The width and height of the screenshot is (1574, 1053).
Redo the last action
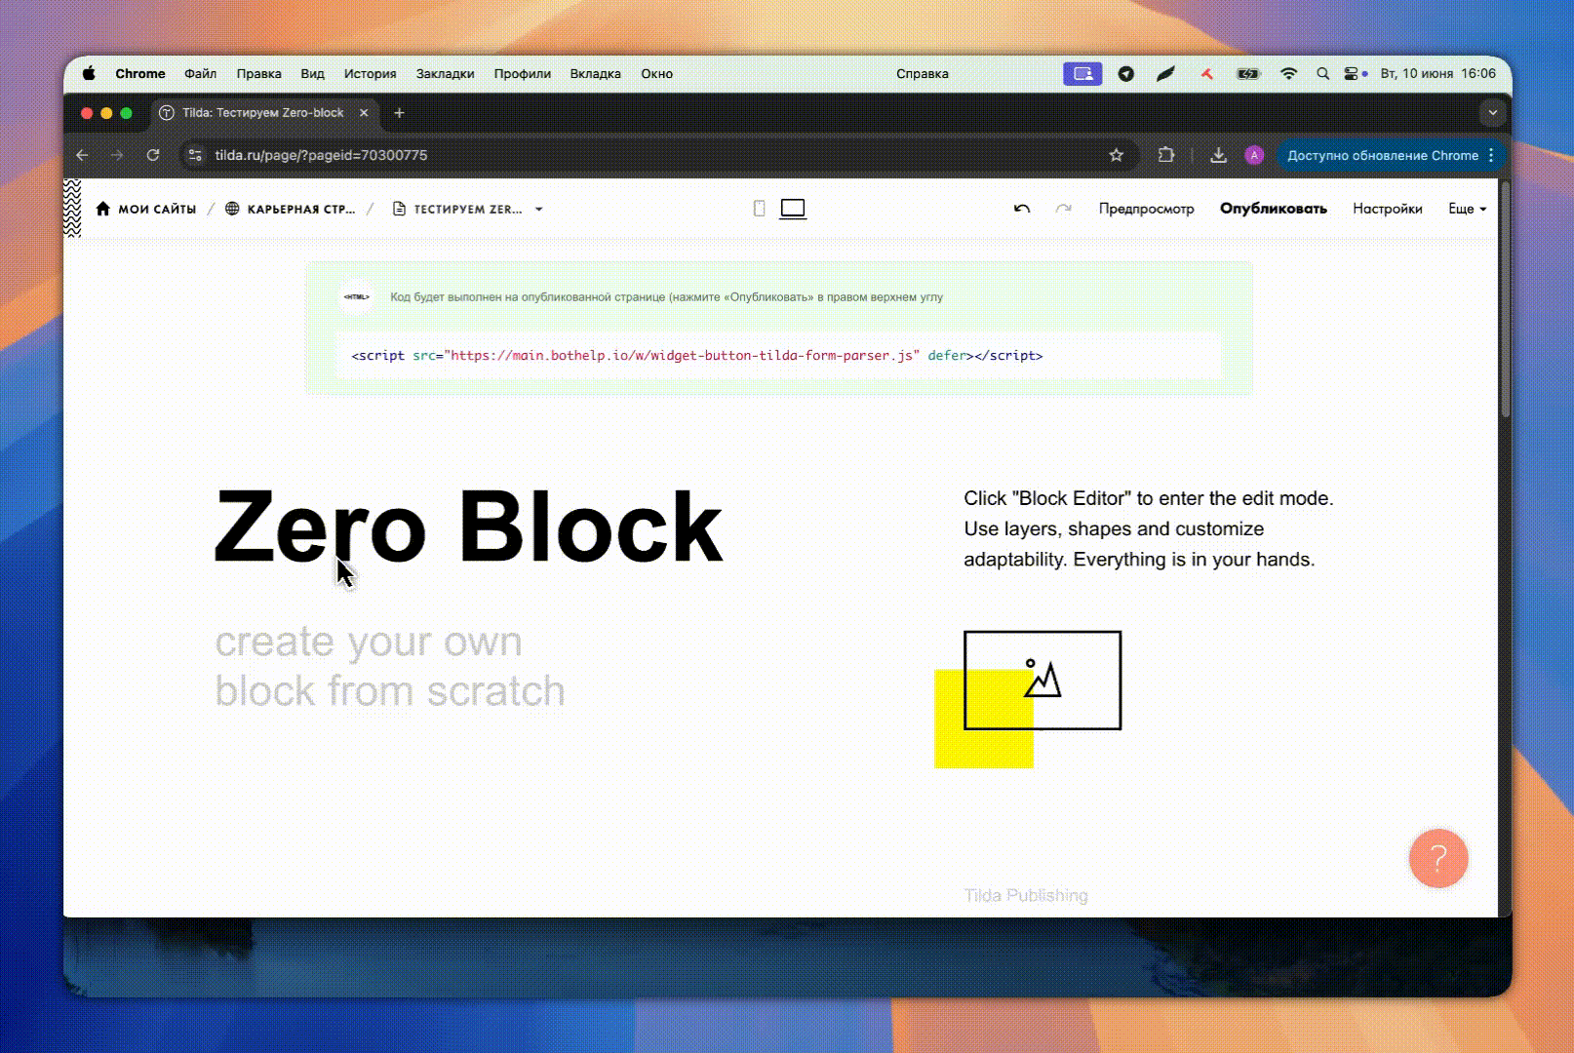tap(1063, 209)
